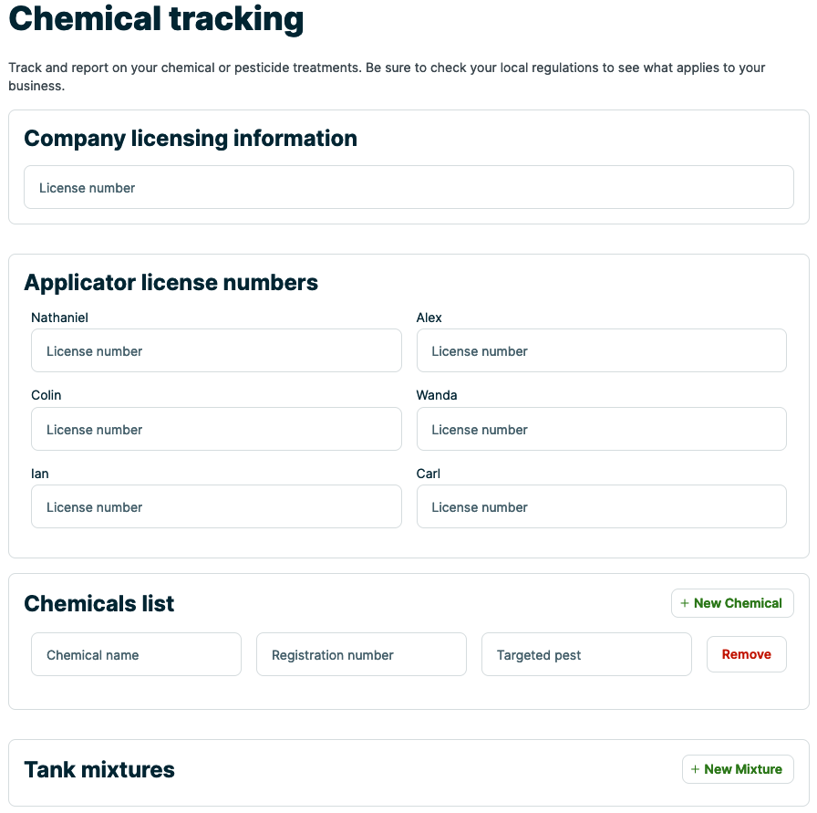Select Nathaniel's license number field

point(216,350)
